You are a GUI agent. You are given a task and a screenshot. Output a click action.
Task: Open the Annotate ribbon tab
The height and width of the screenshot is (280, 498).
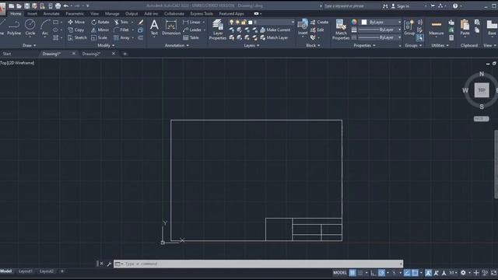point(51,14)
